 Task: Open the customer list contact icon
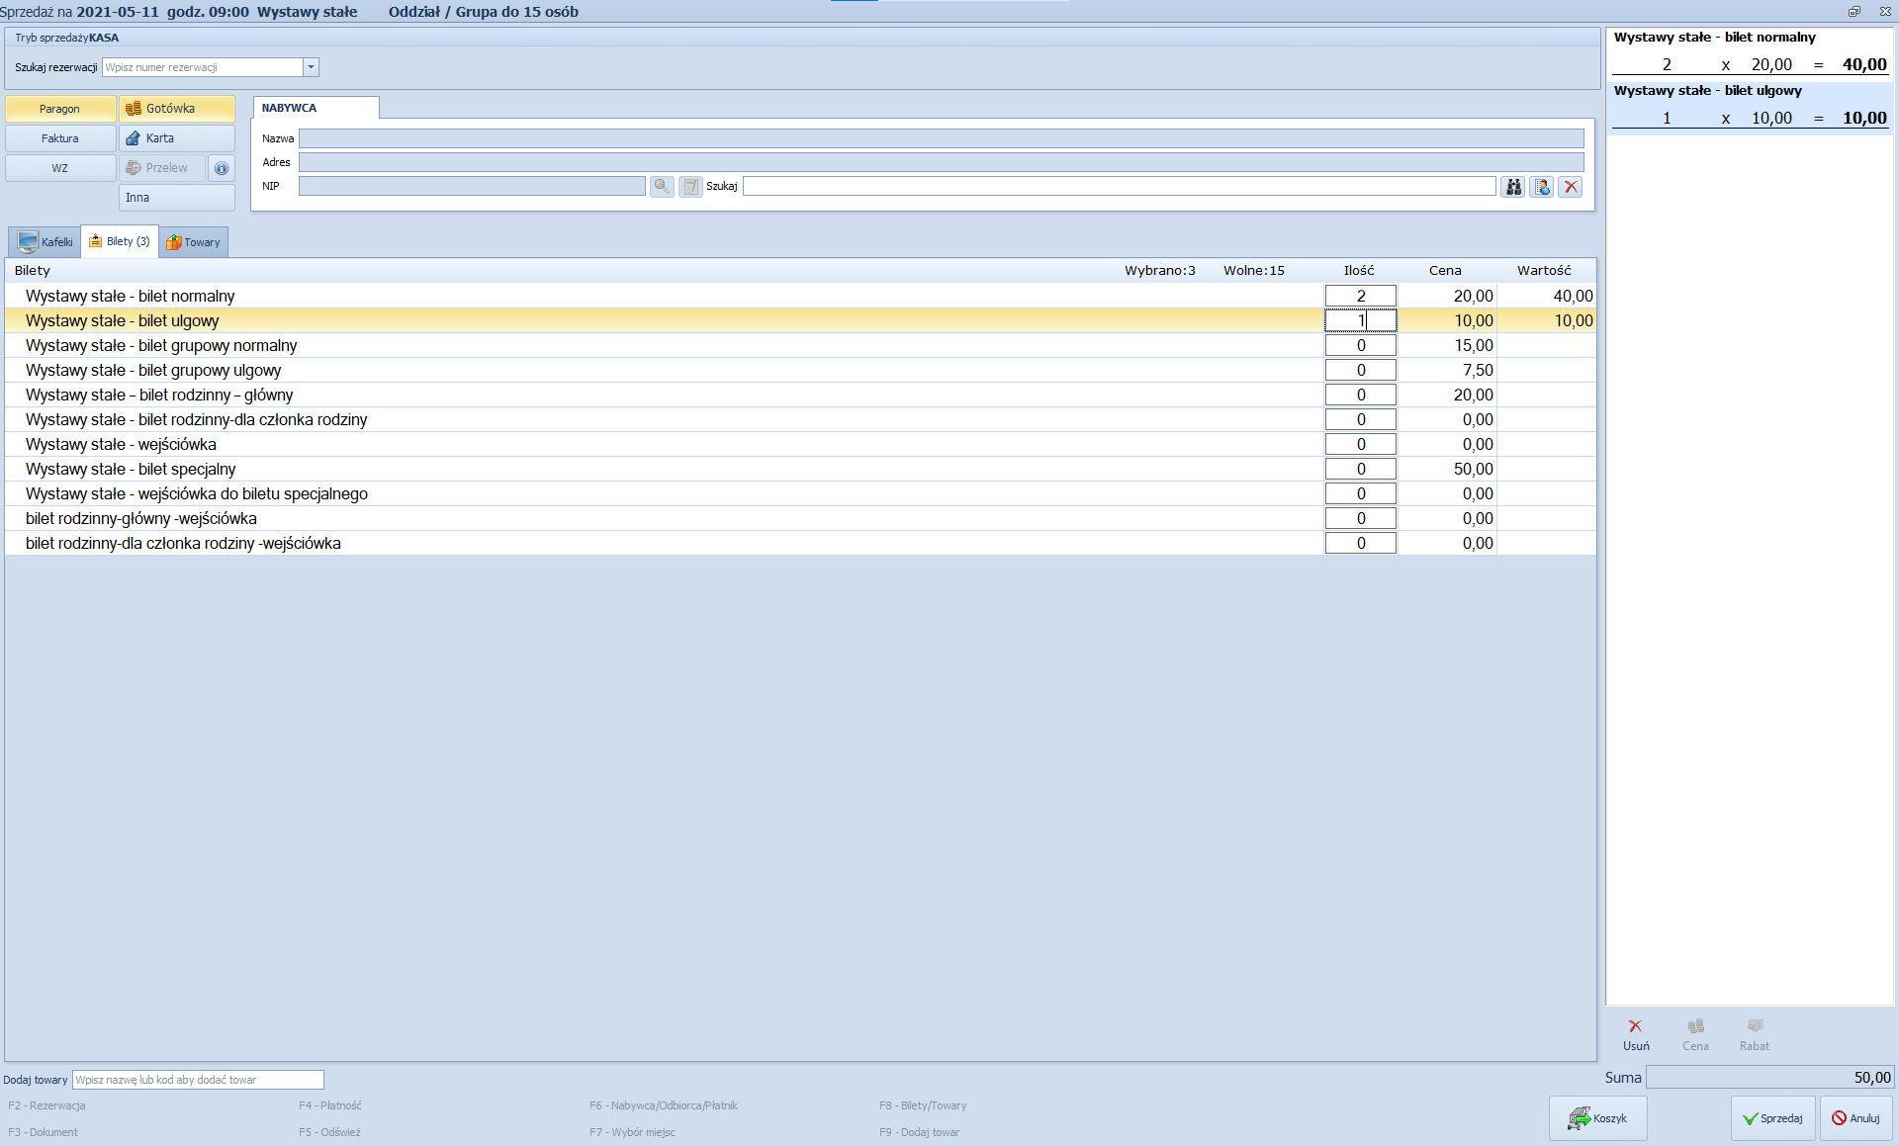[1542, 187]
